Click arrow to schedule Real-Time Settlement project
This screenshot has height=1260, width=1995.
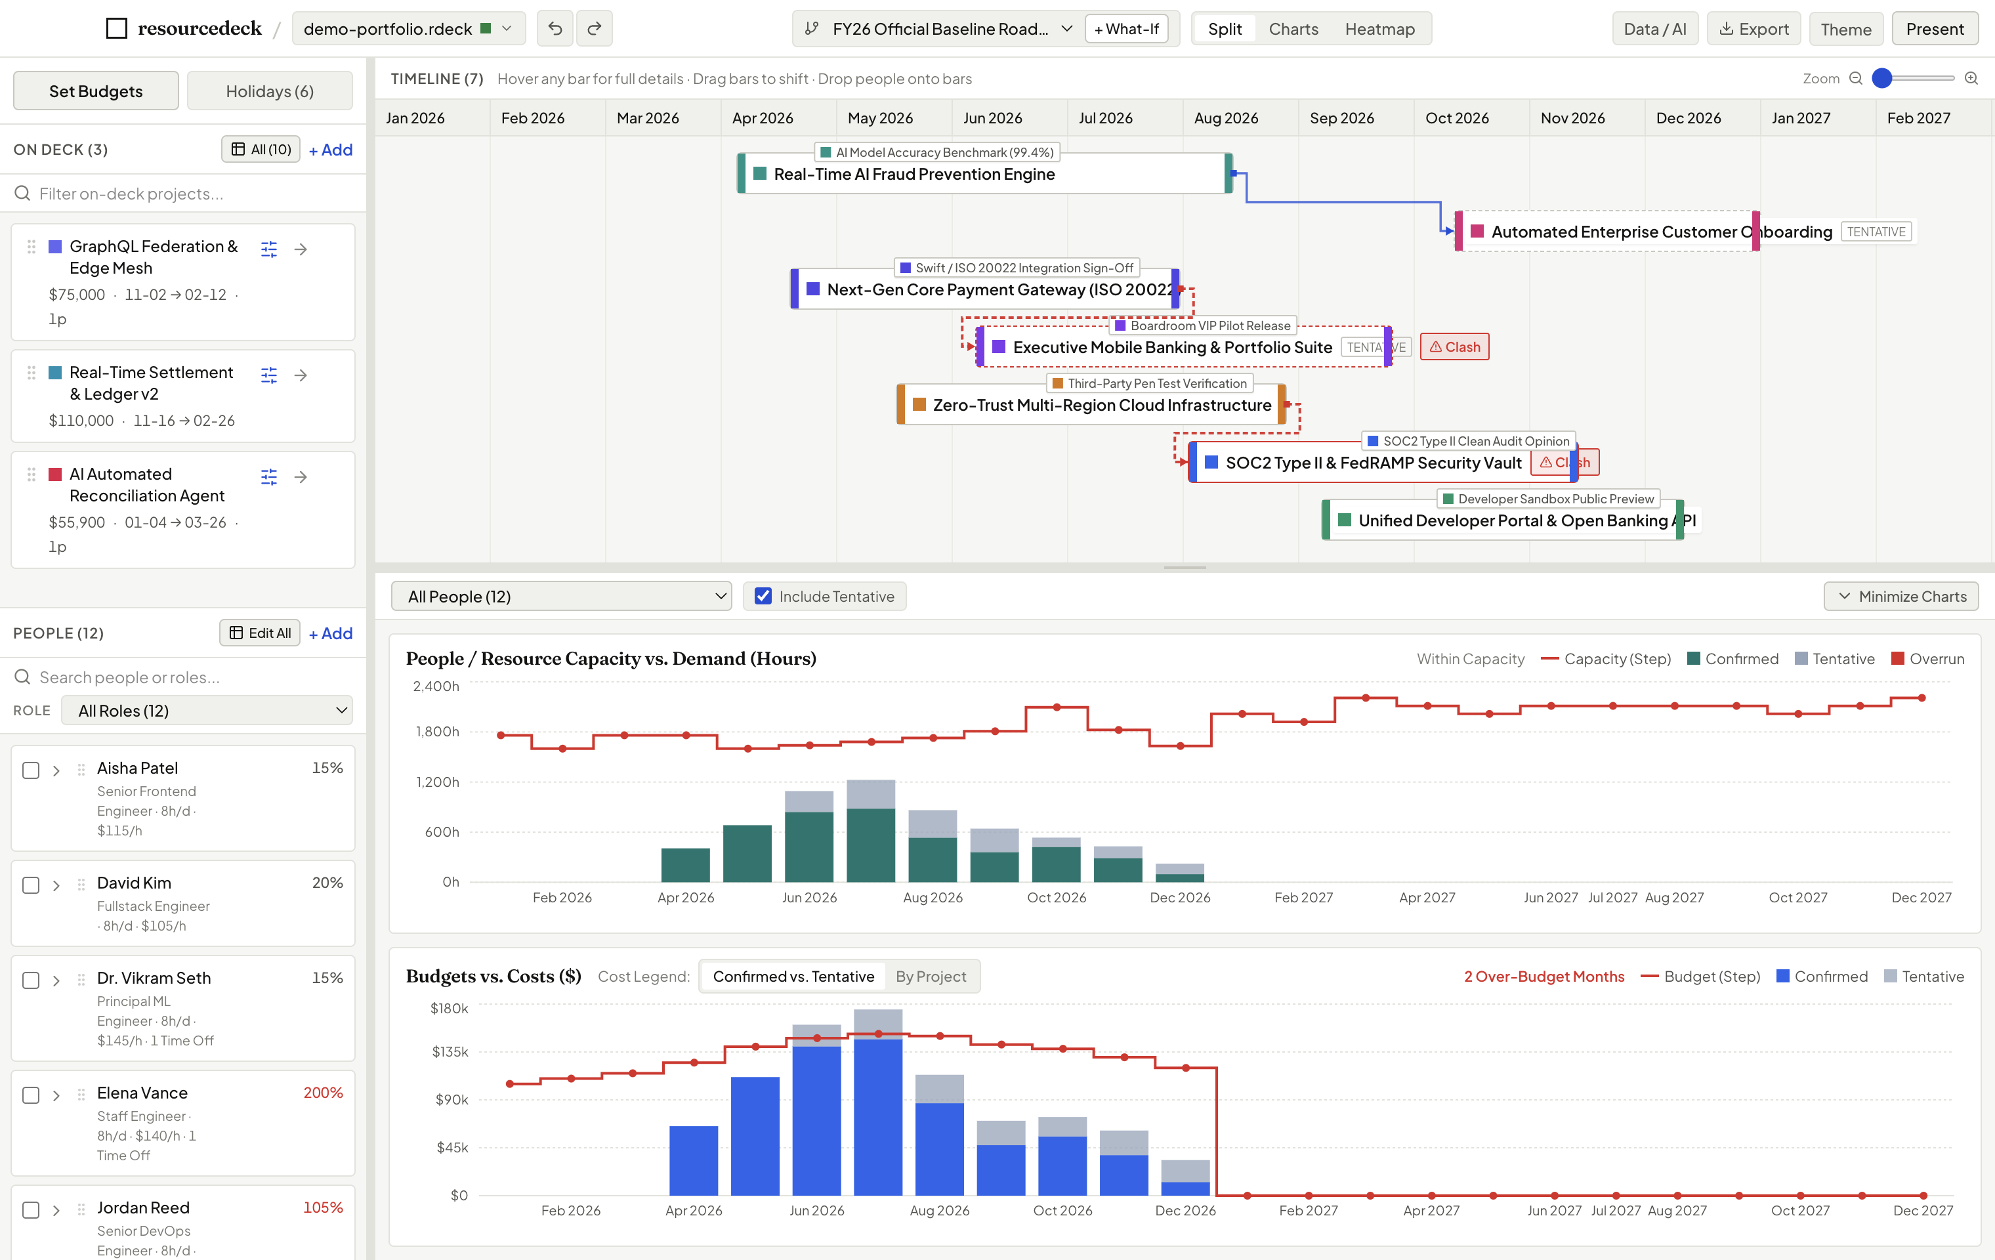301,375
